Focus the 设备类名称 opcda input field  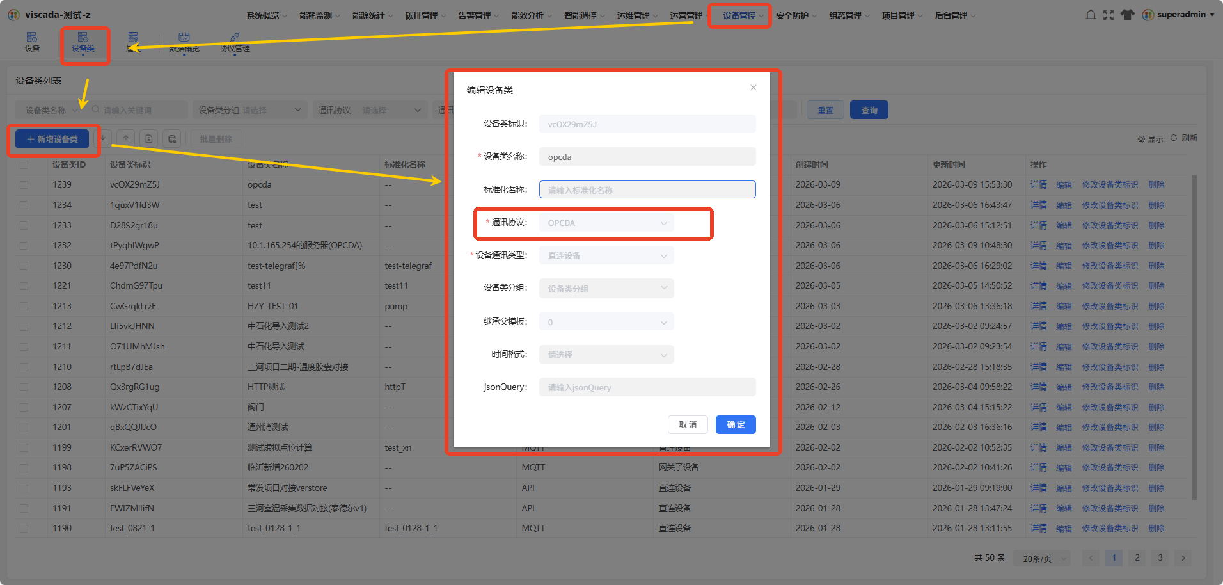[647, 157]
